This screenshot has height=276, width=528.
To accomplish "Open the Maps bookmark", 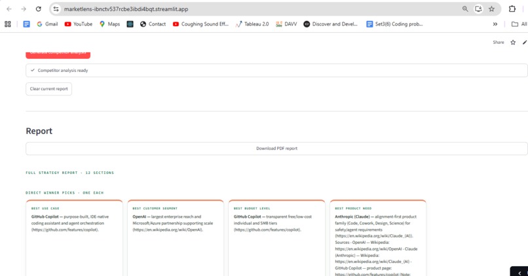I will point(110,24).
